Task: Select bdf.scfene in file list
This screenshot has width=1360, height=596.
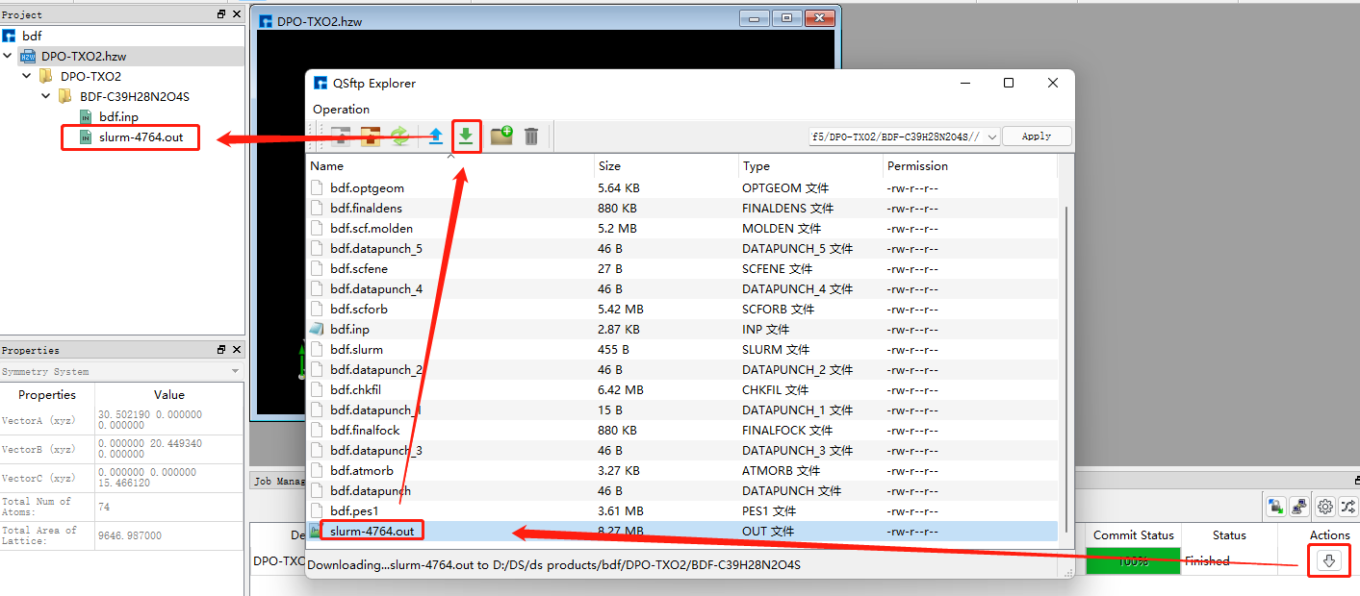Action: point(358,268)
